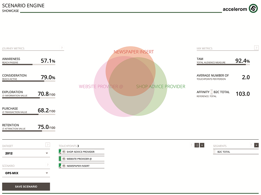Click the accelerom logo icon
Viewport: 261px width, 195px height.
tap(253, 8)
